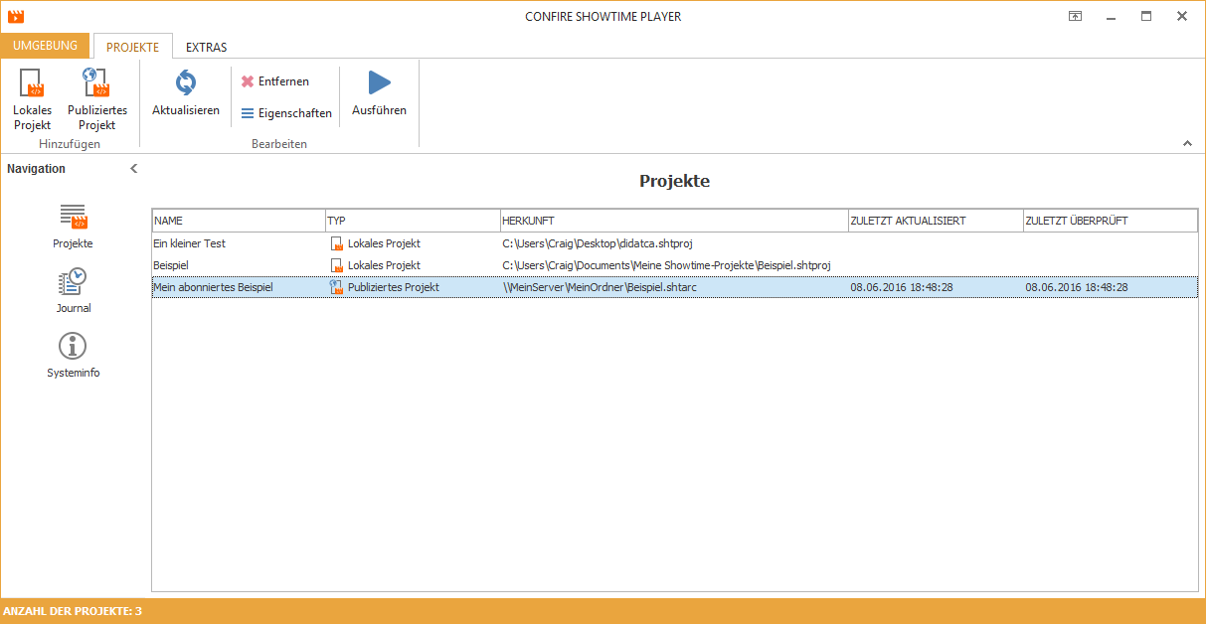
Task: Select the PROJEKTE ribbon tab
Action: tap(133, 47)
